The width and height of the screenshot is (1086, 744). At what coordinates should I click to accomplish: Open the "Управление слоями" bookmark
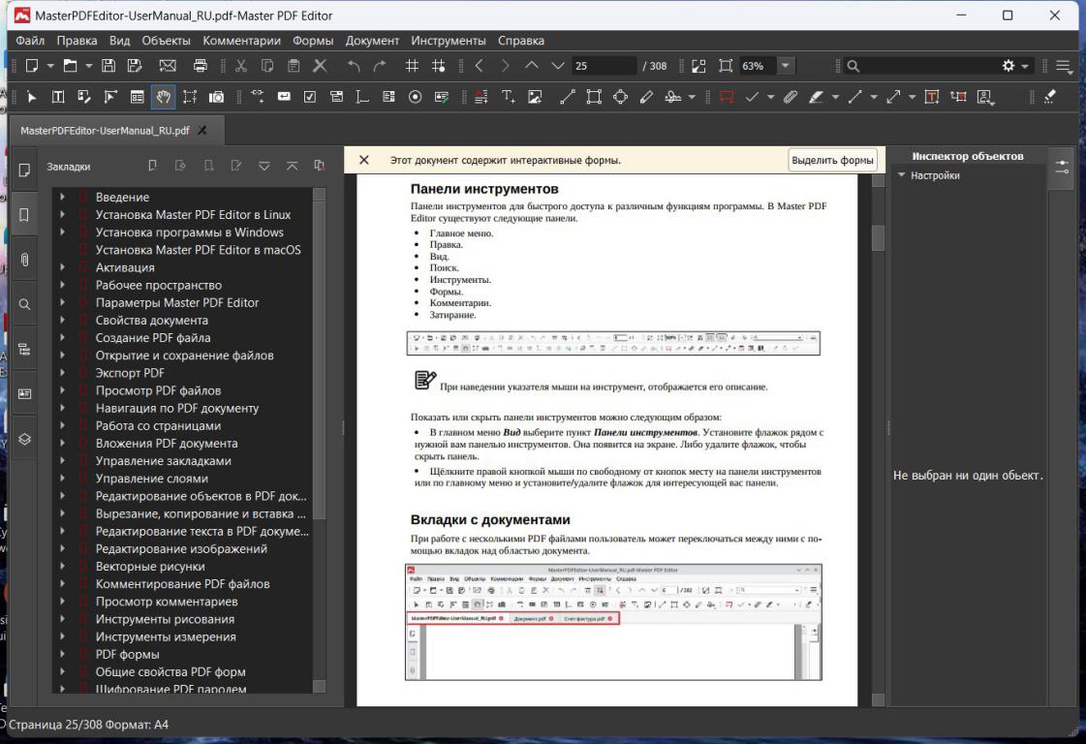[x=151, y=479]
